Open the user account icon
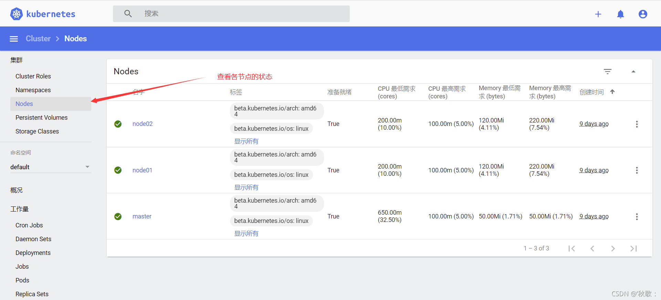The height and width of the screenshot is (300, 661). click(643, 14)
